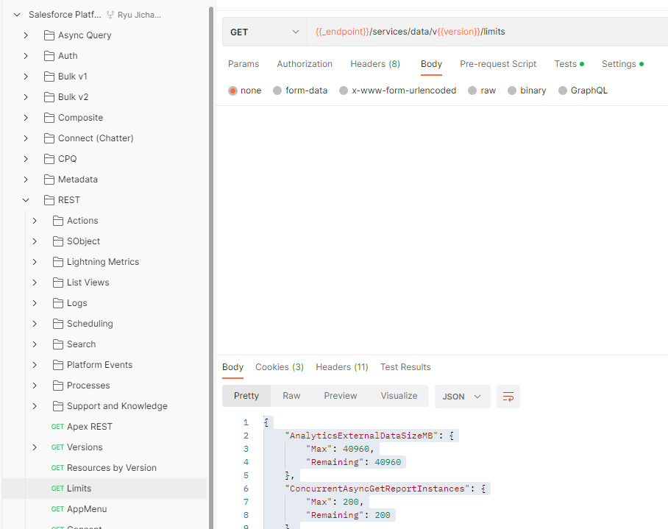Click the sidebar vertical scrollbar

pos(211,268)
